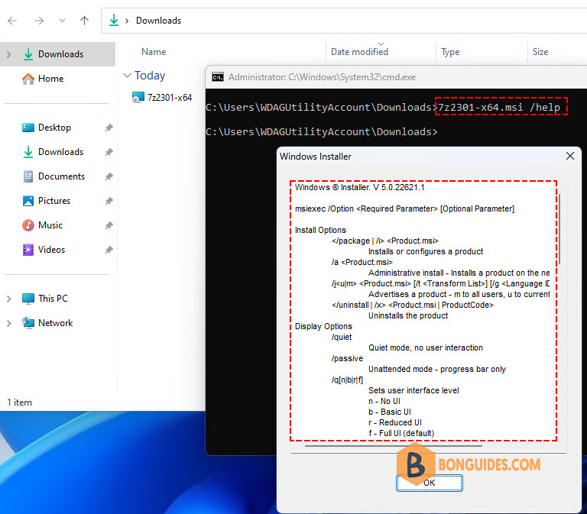
Task: Click 'Uninstalls the product' line in help
Action: click(x=408, y=315)
